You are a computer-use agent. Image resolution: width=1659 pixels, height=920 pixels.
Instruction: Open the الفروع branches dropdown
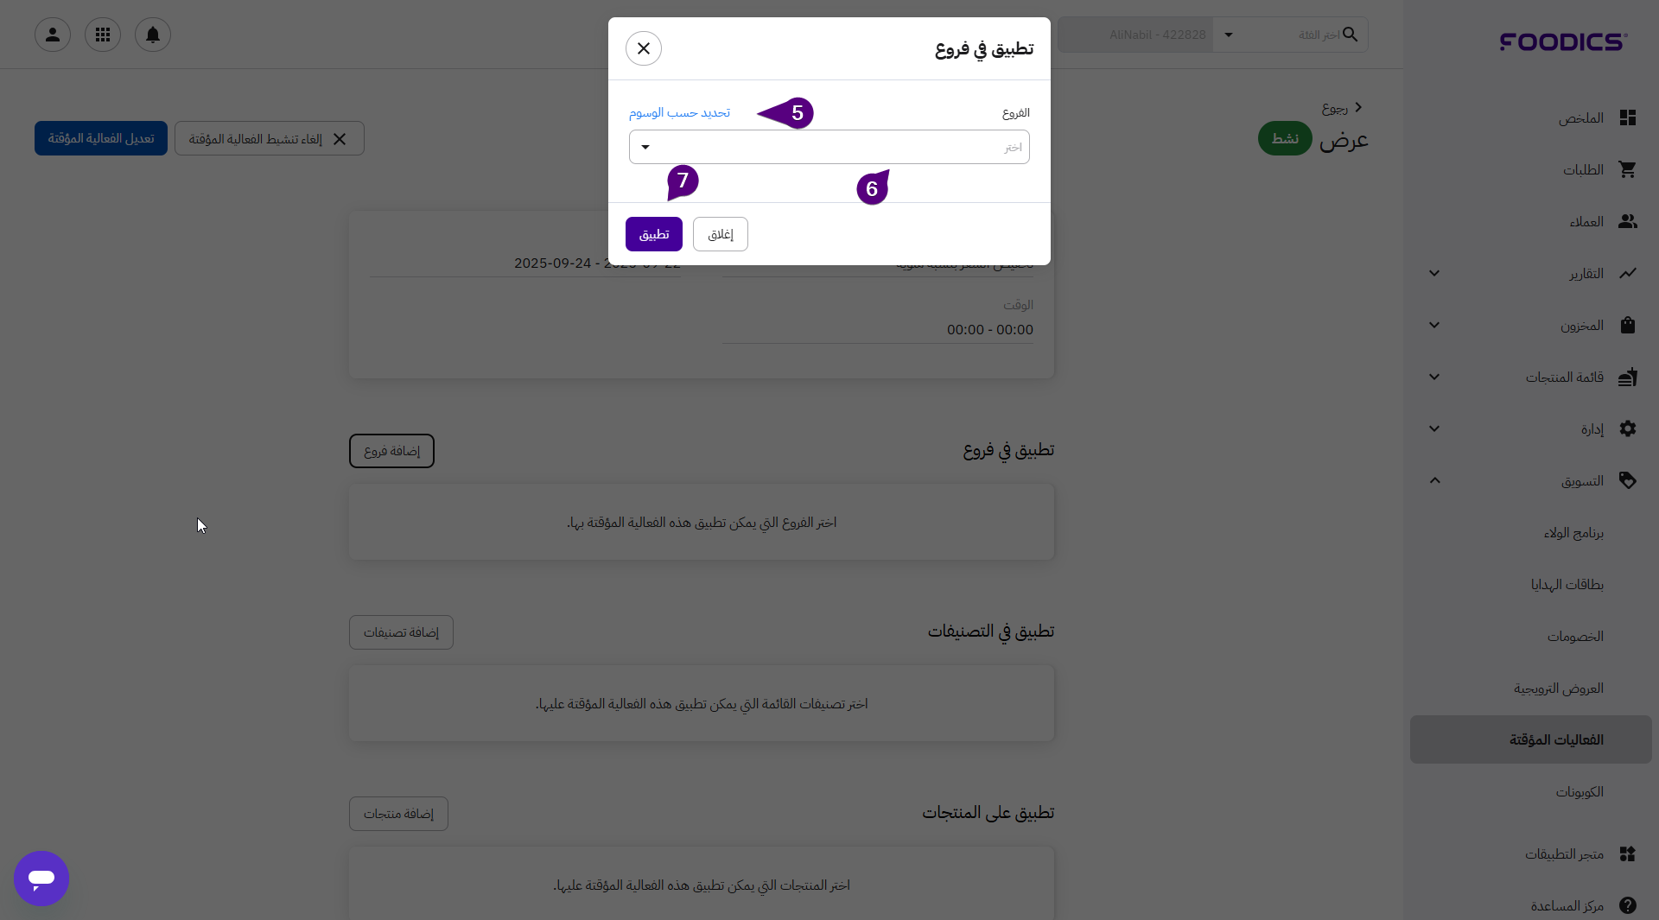tap(829, 147)
